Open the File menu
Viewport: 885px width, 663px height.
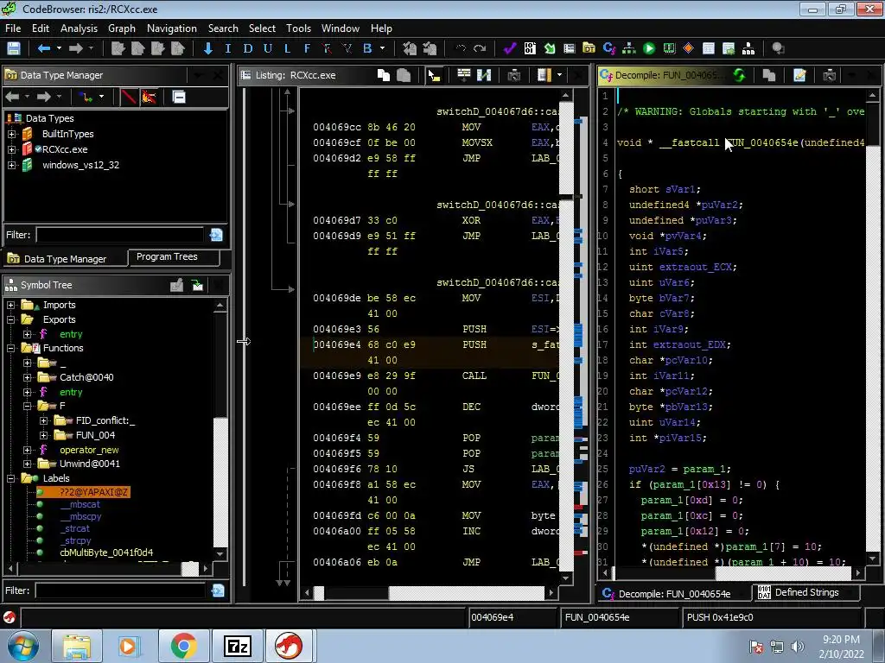[x=13, y=28]
